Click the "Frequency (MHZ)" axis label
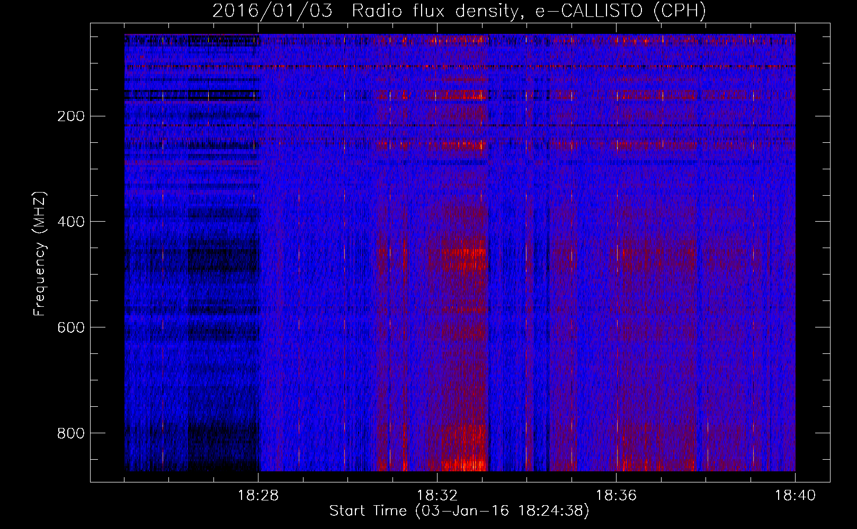 point(40,254)
